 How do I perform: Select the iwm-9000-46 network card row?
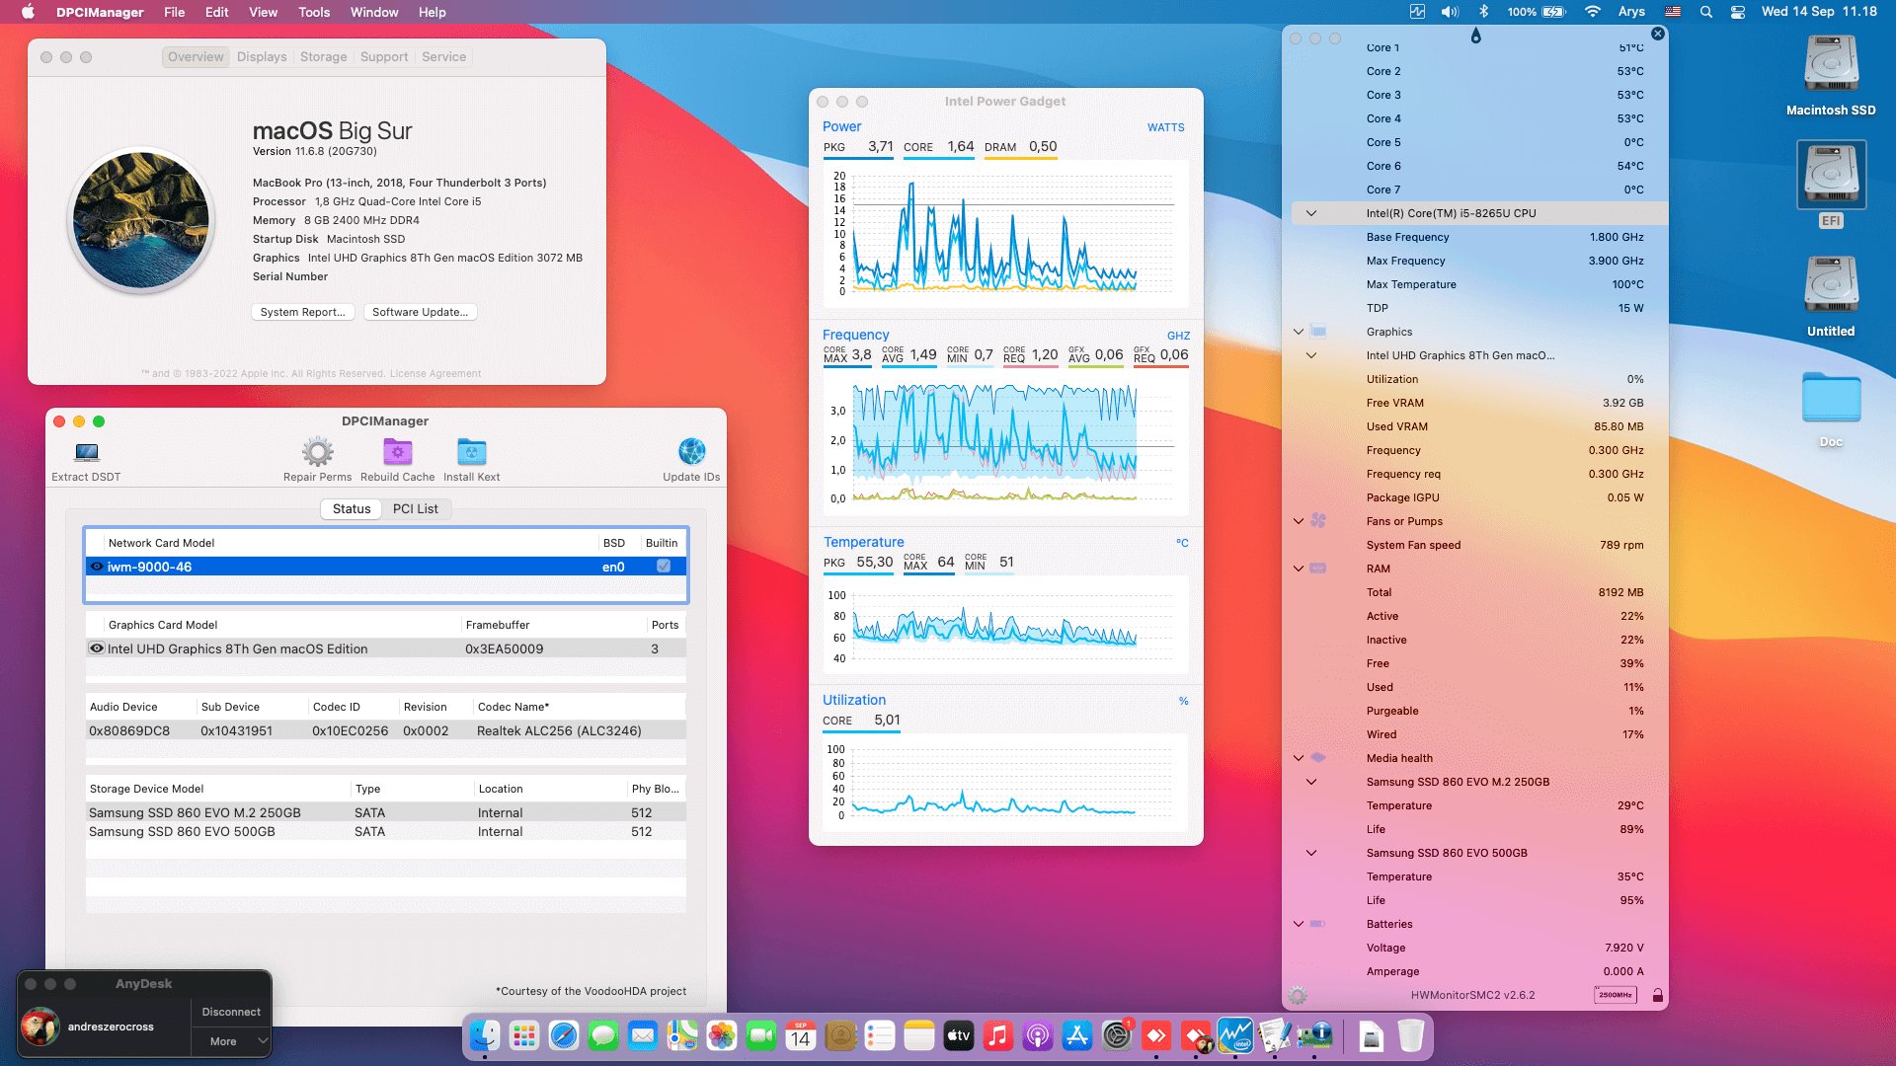click(386, 567)
